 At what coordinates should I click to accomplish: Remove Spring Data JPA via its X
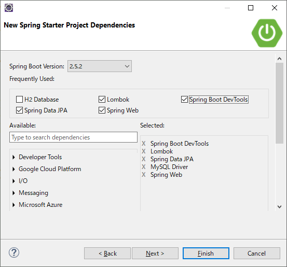pos(144,159)
